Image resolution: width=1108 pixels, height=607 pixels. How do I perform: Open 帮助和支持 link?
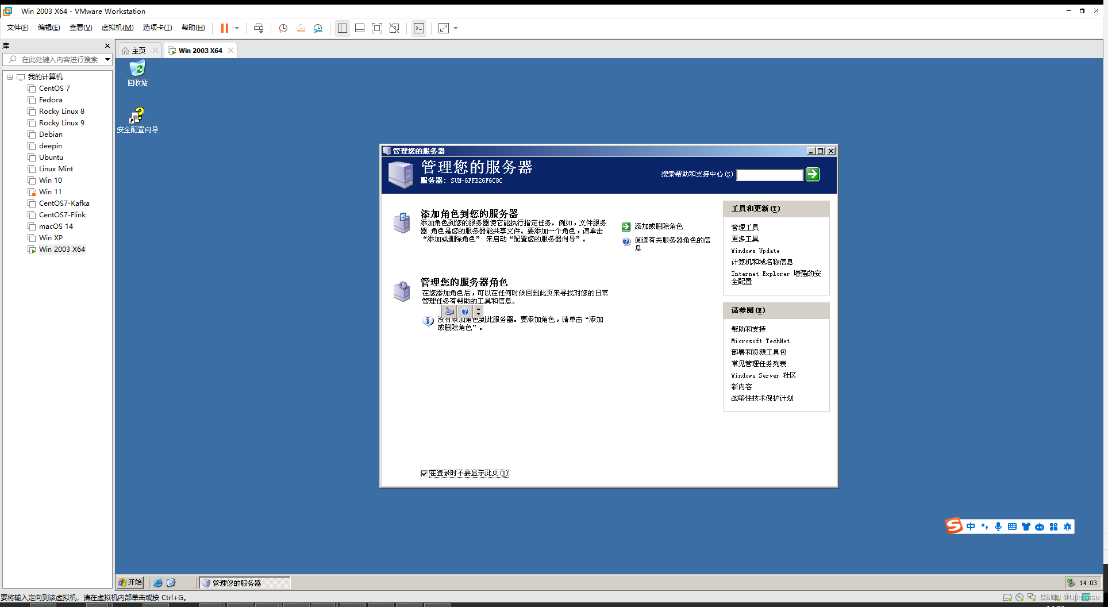748,329
